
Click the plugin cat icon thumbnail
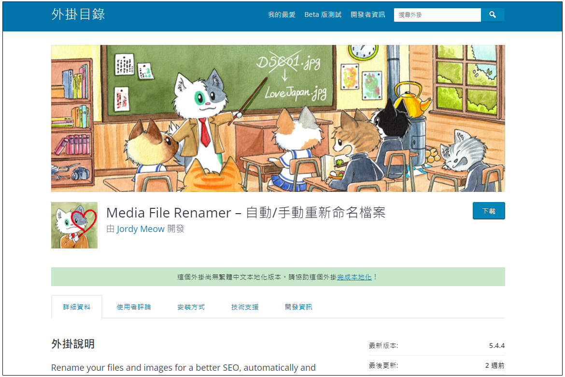coord(74,225)
